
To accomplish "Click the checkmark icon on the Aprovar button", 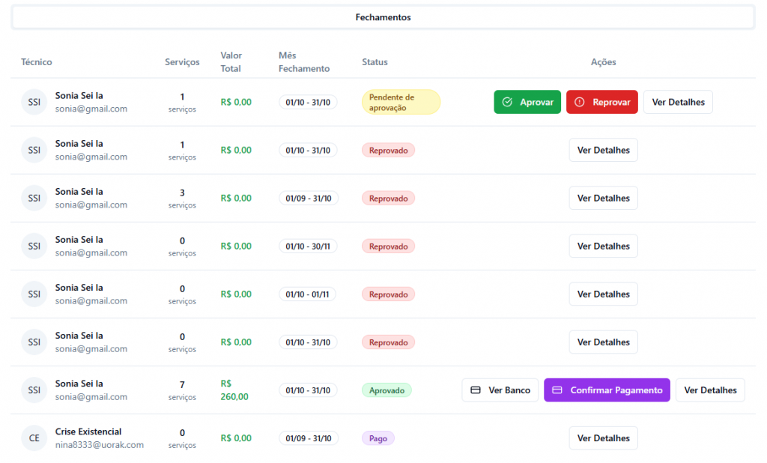I will pos(507,102).
